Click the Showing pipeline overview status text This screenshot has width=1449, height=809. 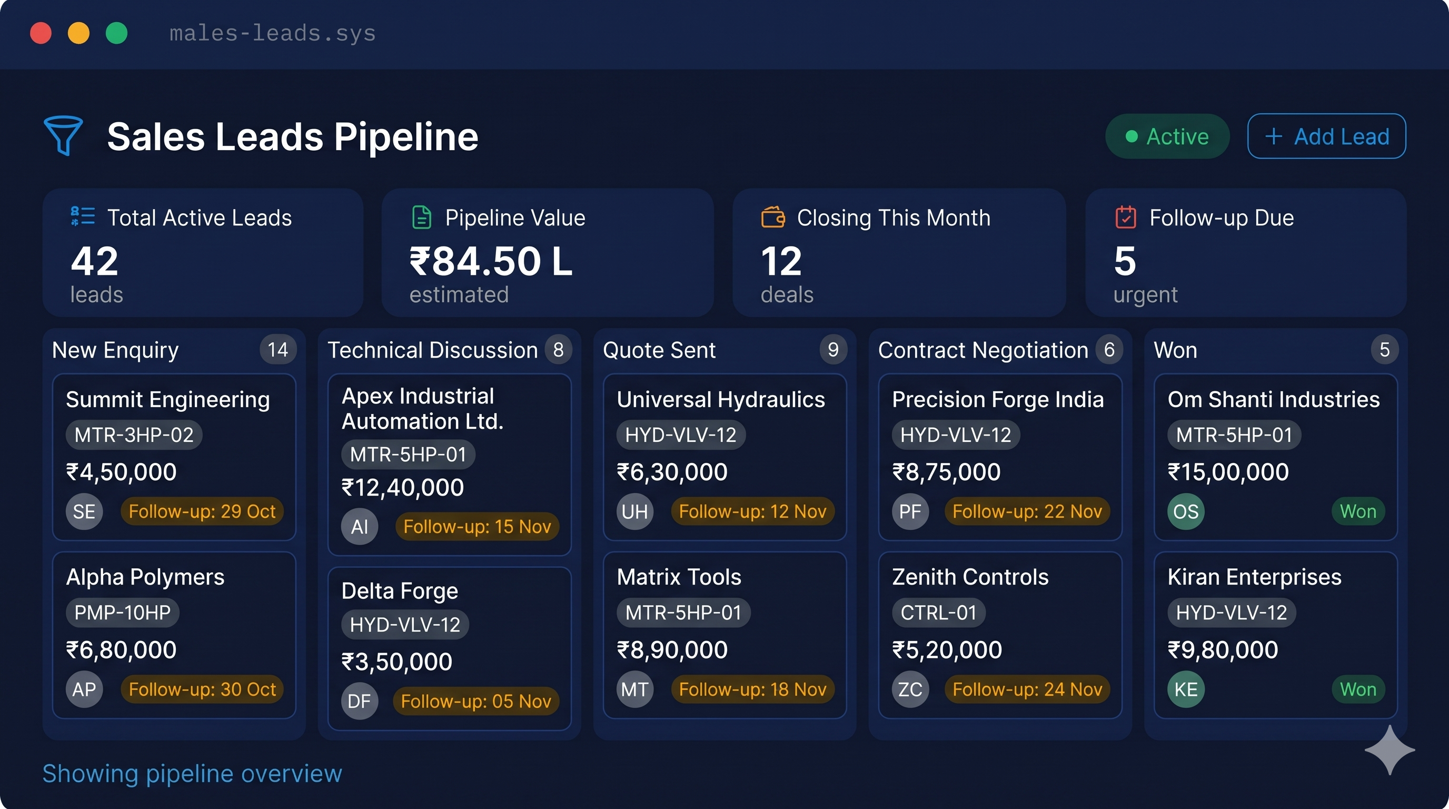coord(192,774)
